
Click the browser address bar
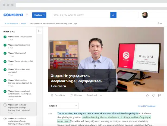tap(92, 5)
